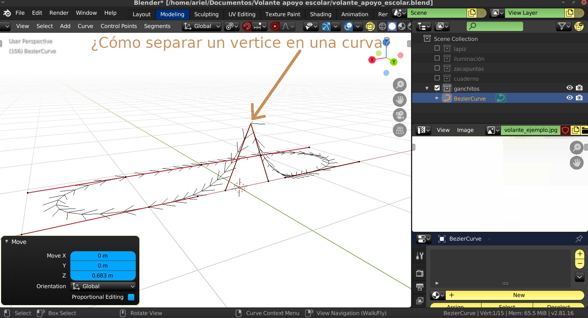
Task: Enable the lapiz collection checkbox
Action: [x=437, y=48]
